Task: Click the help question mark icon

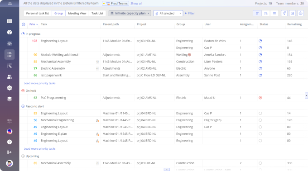Action: coord(10,142)
